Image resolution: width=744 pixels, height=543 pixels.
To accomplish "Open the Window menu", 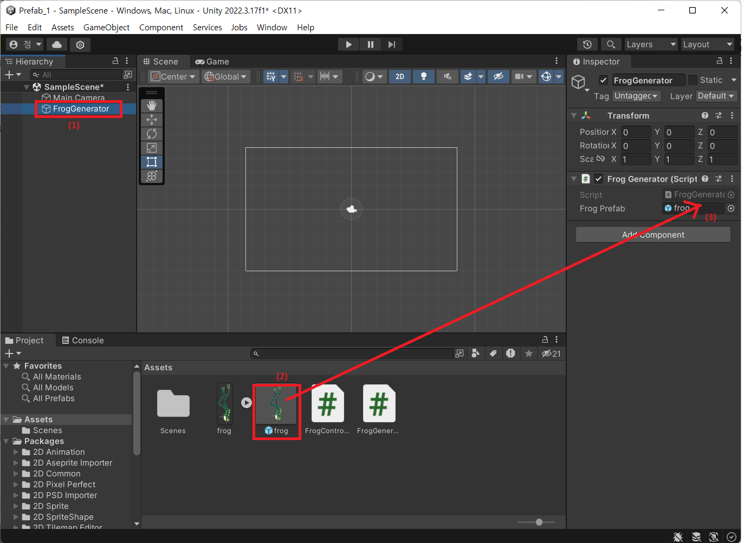I will coord(272,27).
